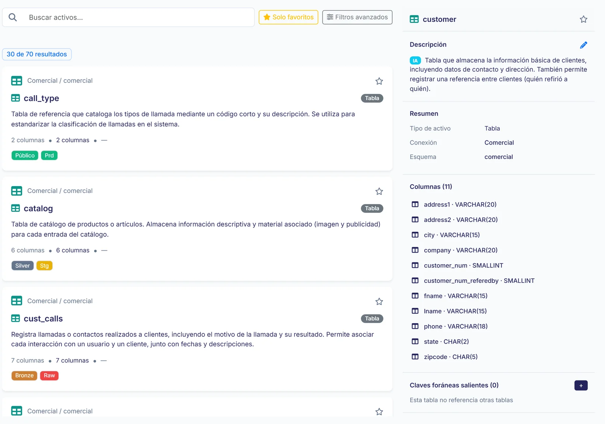This screenshot has width=605, height=424.
Task: Click the address1 column icon
Action: tap(415, 204)
